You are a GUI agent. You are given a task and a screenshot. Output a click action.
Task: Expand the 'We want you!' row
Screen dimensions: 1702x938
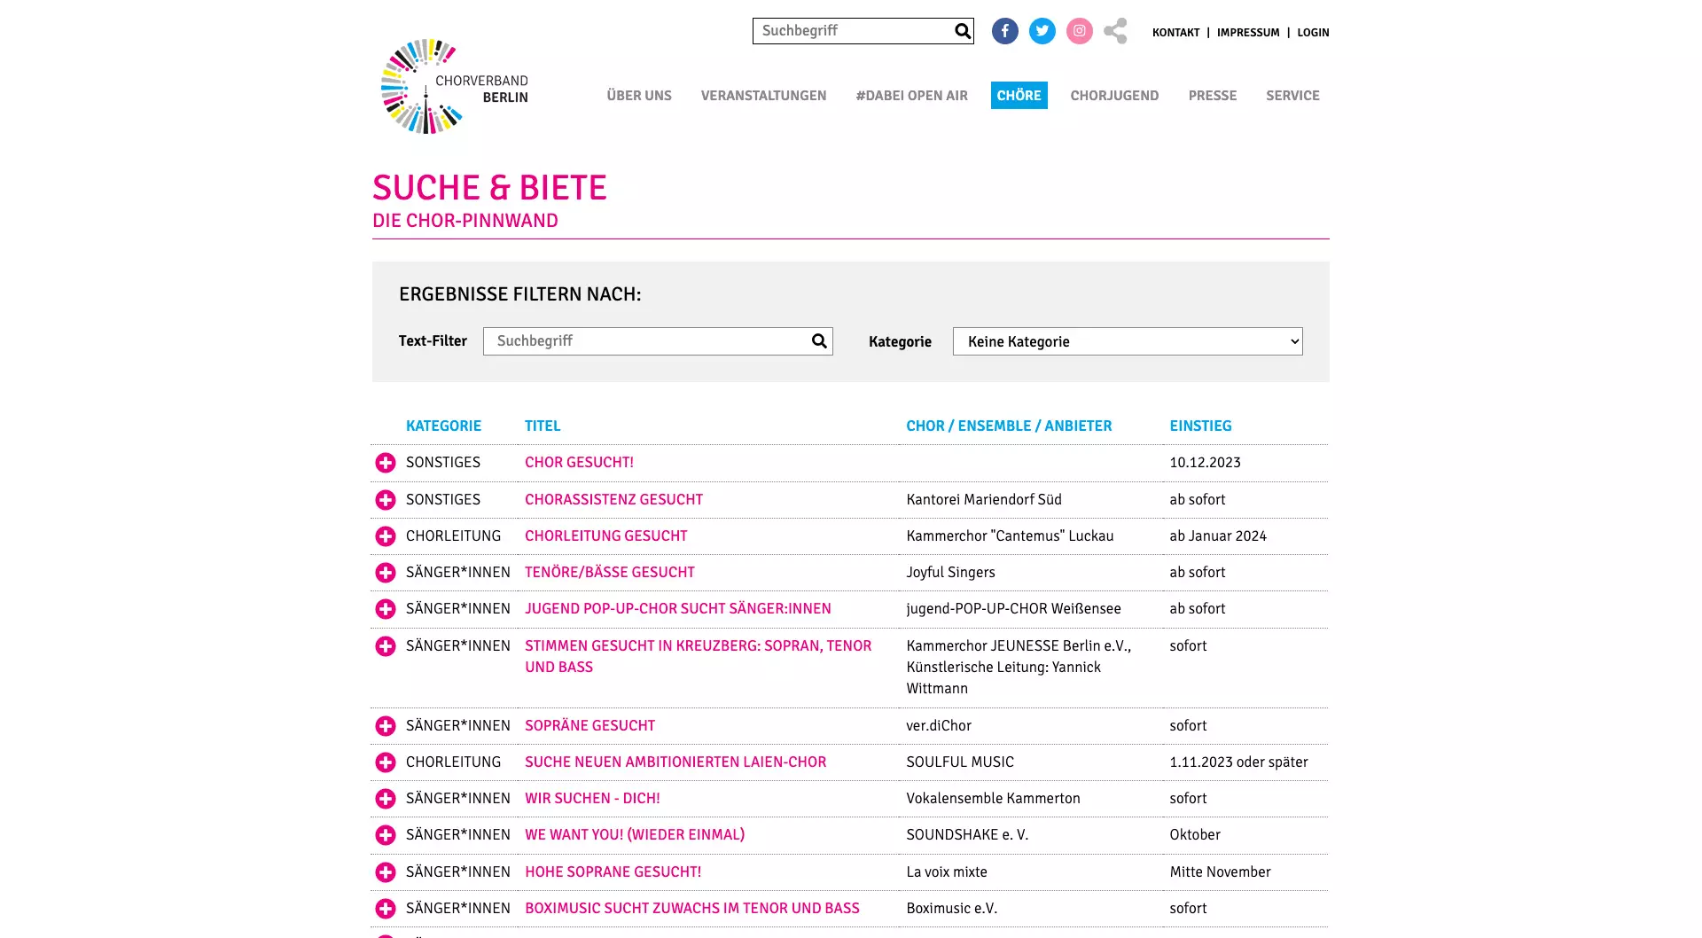coord(386,835)
